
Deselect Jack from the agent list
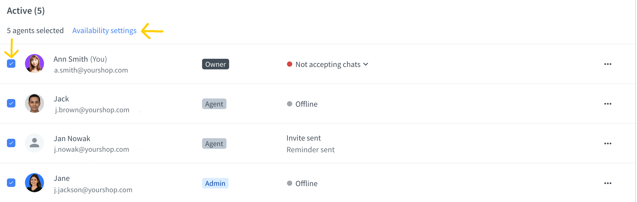pyautogui.click(x=11, y=103)
